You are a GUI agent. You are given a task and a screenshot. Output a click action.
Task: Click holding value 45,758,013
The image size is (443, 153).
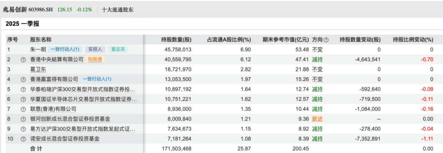coord(178,50)
